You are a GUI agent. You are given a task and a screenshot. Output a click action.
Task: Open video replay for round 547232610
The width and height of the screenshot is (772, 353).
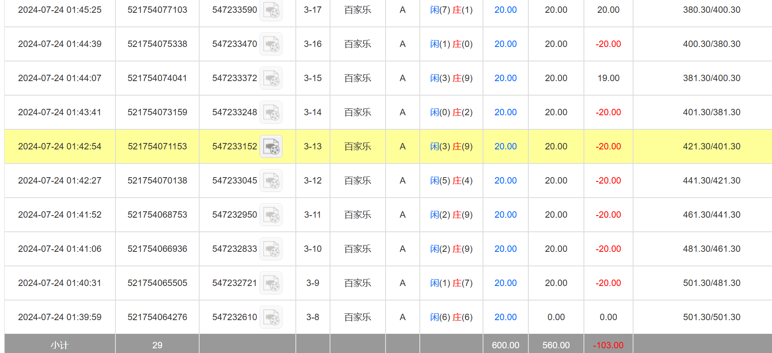(271, 317)
